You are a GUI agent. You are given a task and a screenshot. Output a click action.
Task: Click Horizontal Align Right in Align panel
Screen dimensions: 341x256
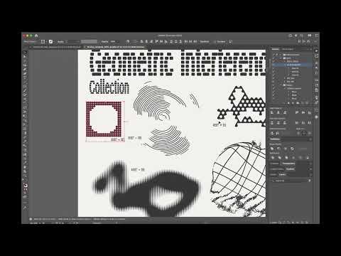point(285,112)
